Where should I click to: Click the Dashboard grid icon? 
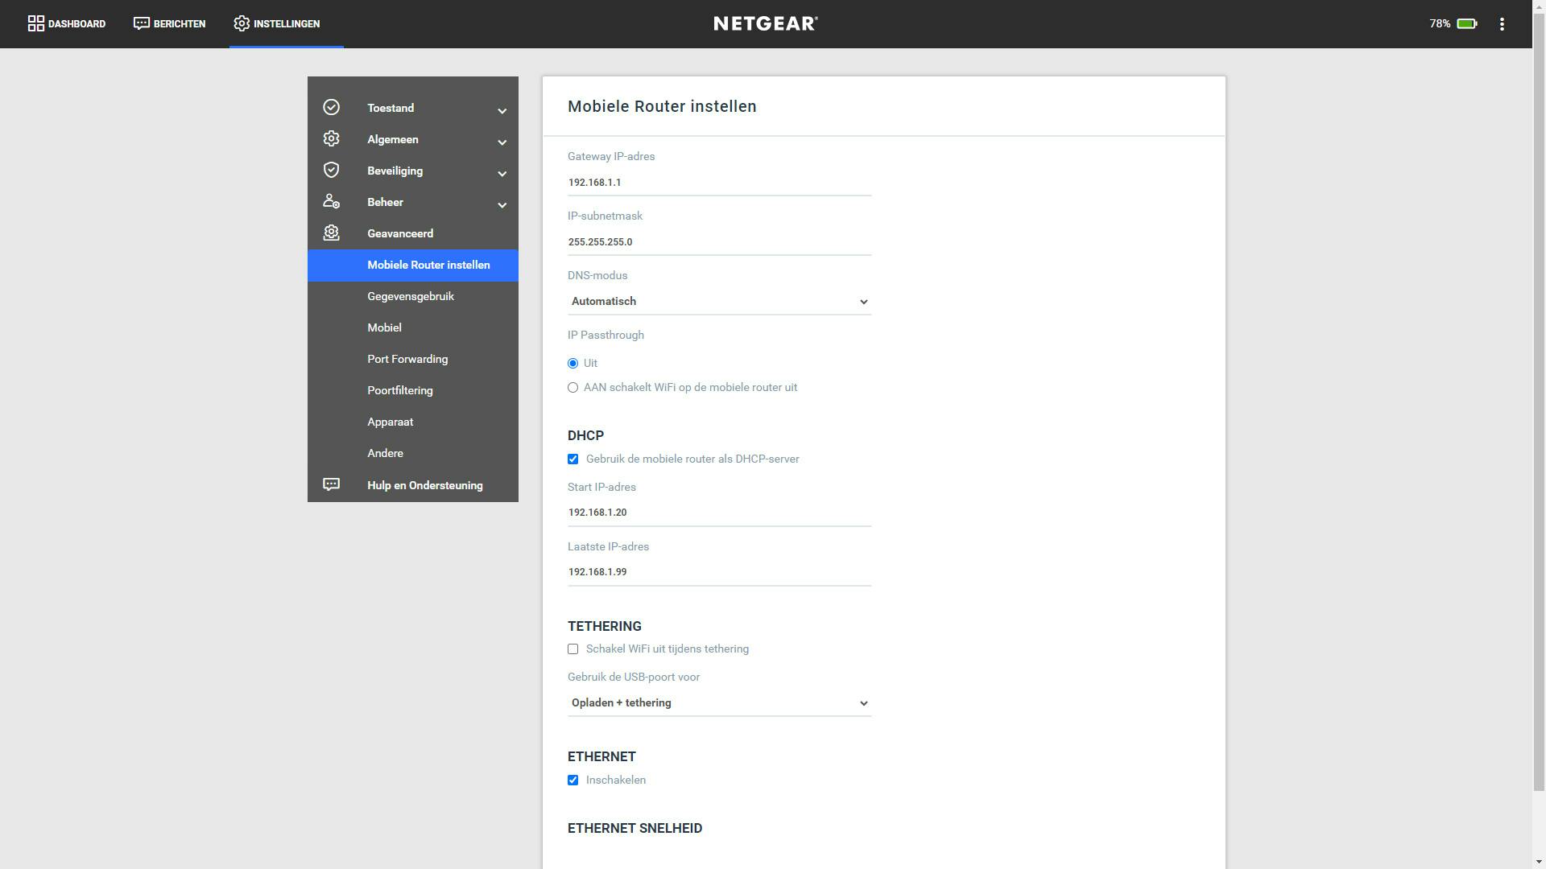35,23
